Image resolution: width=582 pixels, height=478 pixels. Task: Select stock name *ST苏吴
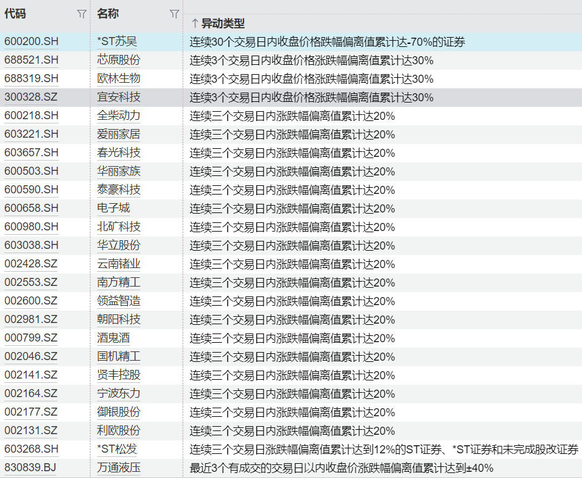117,41
